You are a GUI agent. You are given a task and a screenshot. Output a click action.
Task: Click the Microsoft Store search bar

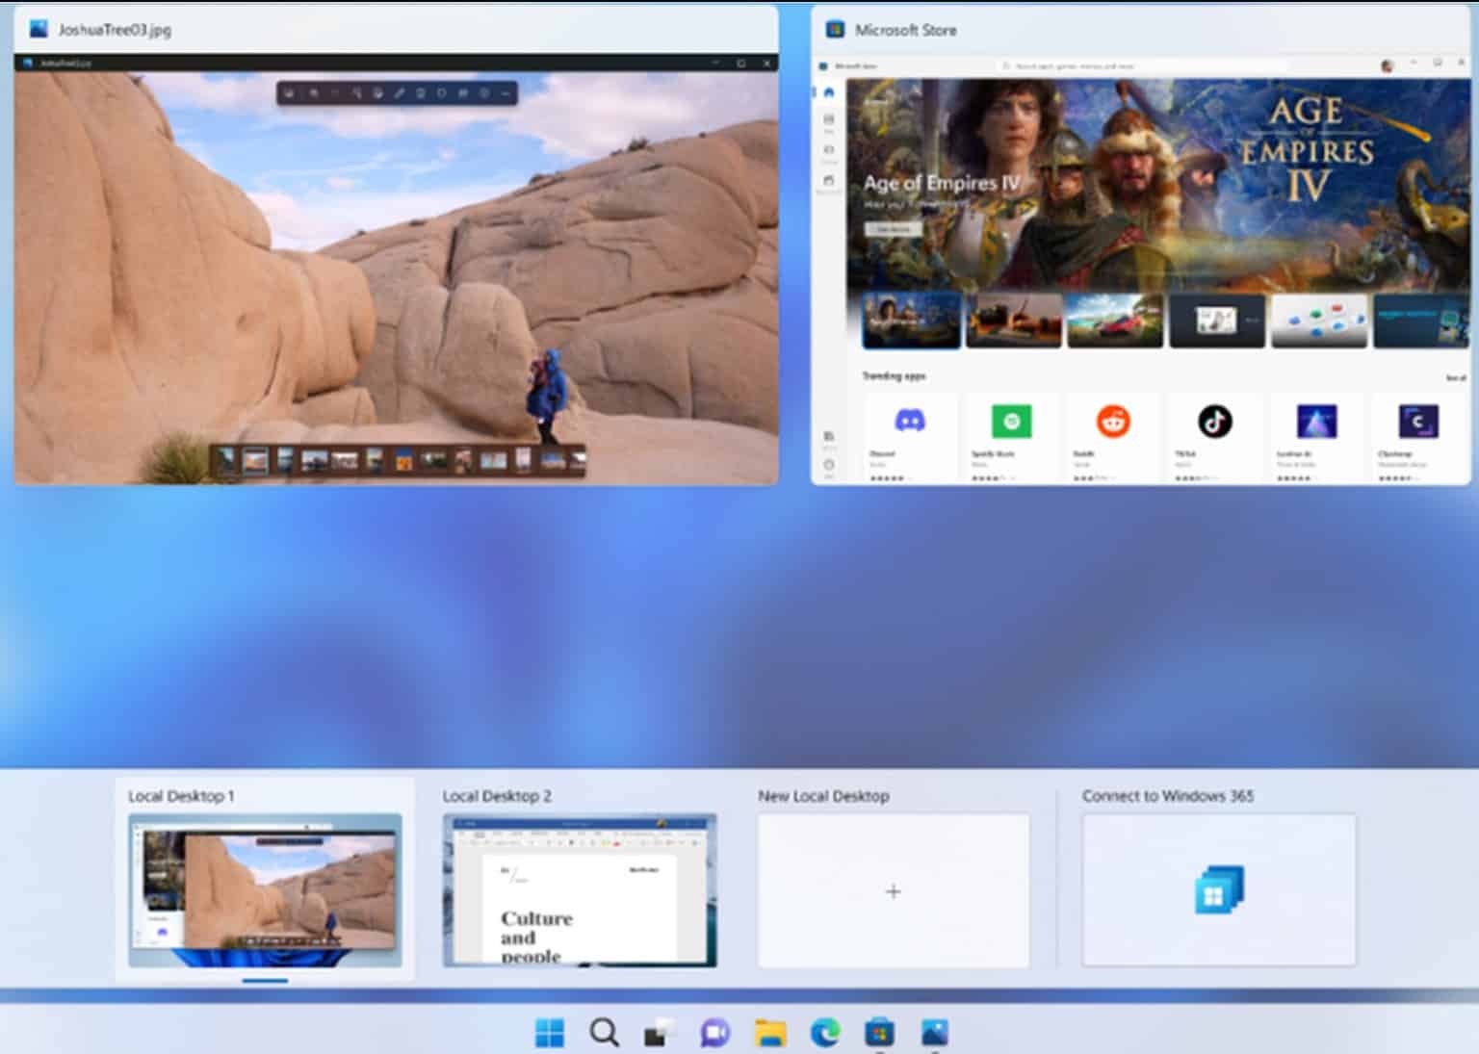click(1146, 64)
